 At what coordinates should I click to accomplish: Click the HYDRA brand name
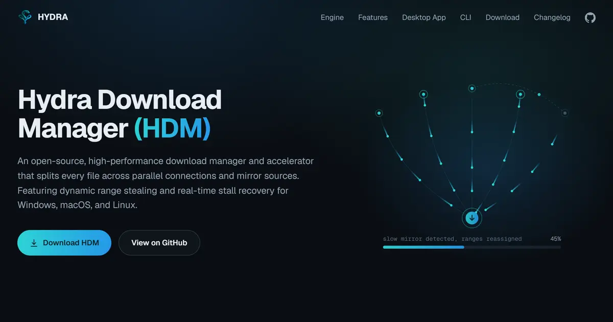click(53, 17)
